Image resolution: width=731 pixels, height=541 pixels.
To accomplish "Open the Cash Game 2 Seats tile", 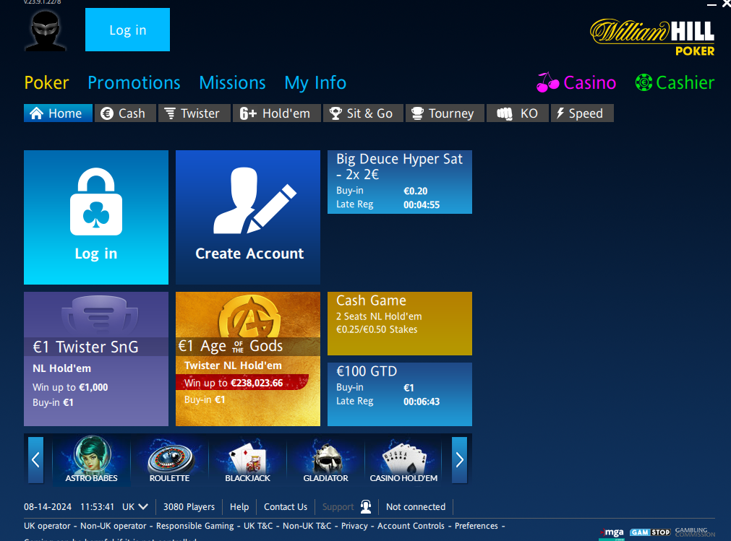I will 400,323.
